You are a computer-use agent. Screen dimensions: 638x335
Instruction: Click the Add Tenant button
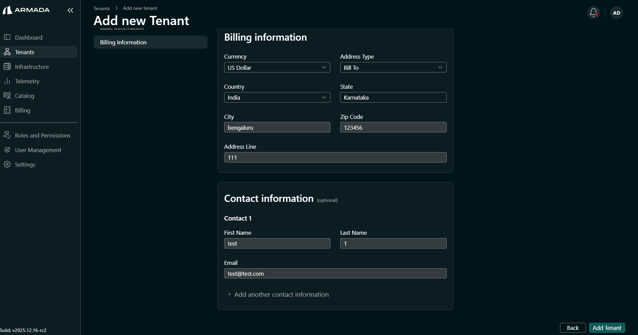(606, 328)
